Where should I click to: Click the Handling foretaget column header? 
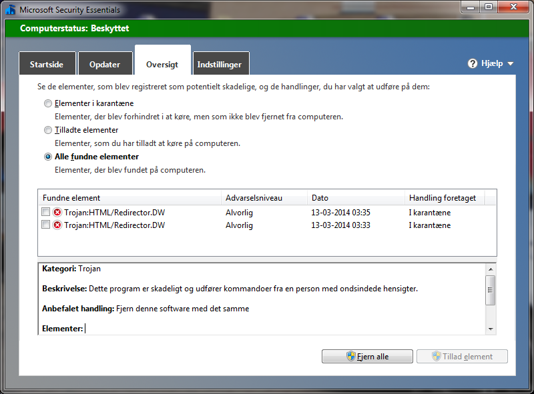(x=444, y=198)
